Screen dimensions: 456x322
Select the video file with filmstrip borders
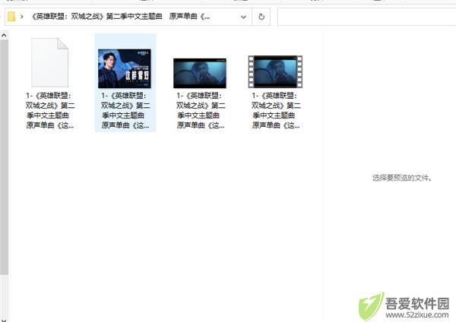pos(275,72)
